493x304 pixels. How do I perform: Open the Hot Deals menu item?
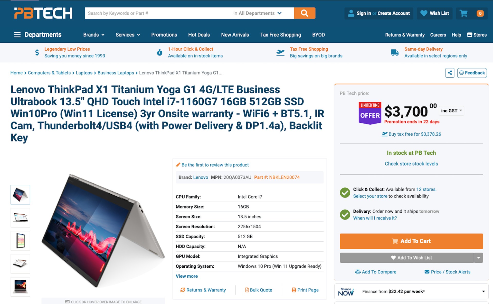pos(199,35)
